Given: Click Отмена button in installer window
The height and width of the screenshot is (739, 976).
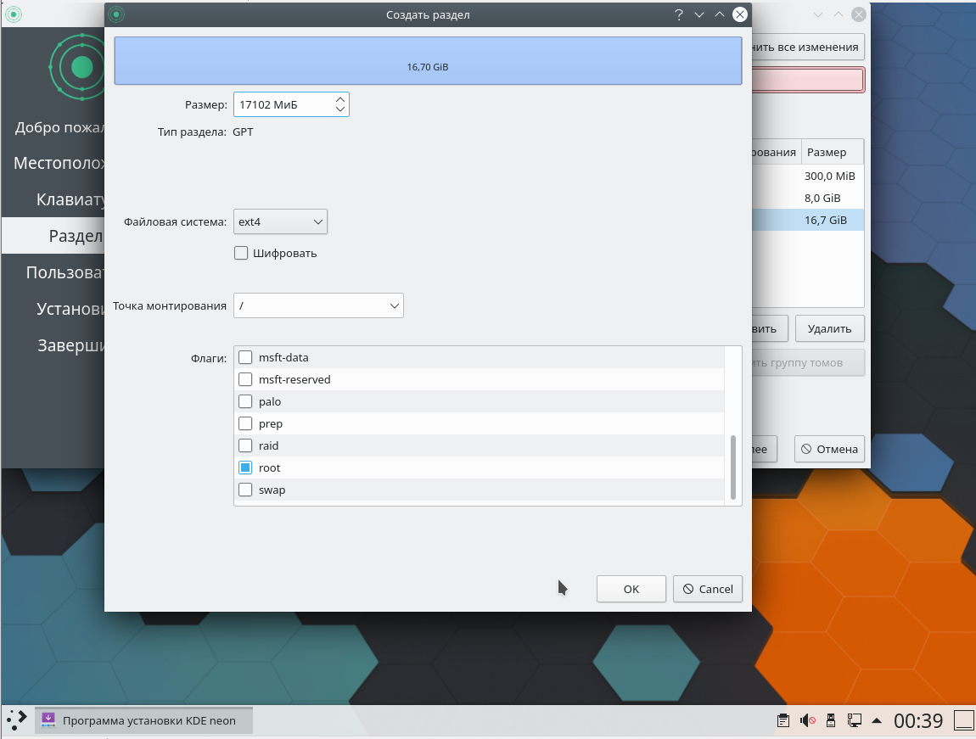Looking at the screenshot, I should point(830,449).
